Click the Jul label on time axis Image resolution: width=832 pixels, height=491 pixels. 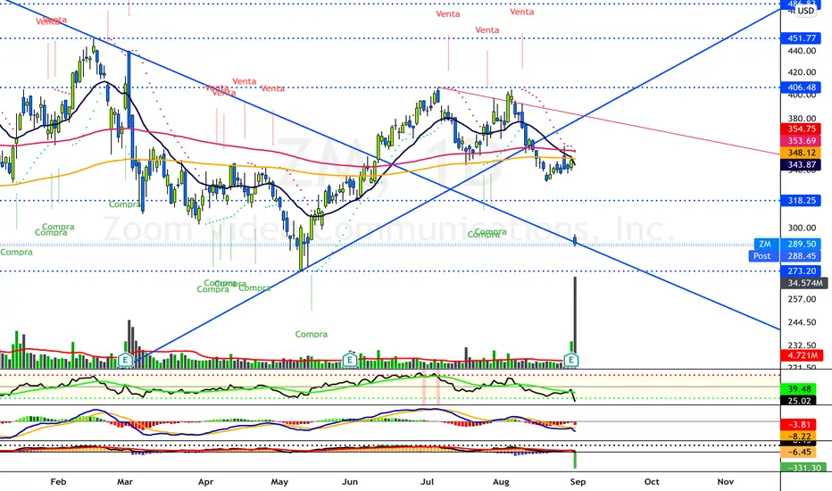(x=427, y=482)
